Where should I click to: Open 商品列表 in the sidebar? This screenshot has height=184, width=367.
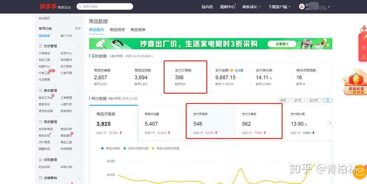(66, 129)
